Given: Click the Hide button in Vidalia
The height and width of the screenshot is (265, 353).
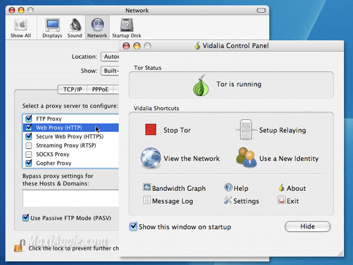Looking at the screenshot, I should pos(308,226).
